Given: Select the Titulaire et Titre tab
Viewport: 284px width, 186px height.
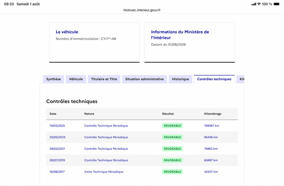Looking at the screenshot, I should (x=104, y=79).
